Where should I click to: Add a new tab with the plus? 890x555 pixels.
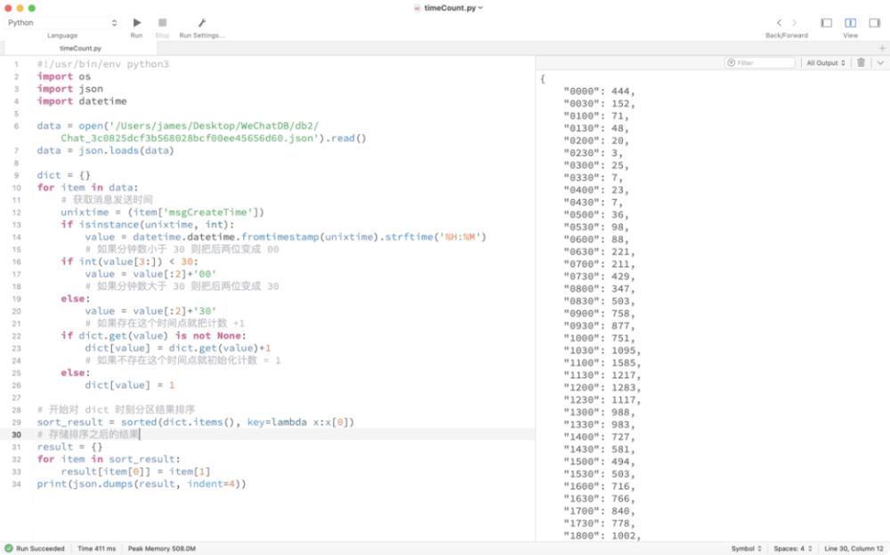coord(882,48)
